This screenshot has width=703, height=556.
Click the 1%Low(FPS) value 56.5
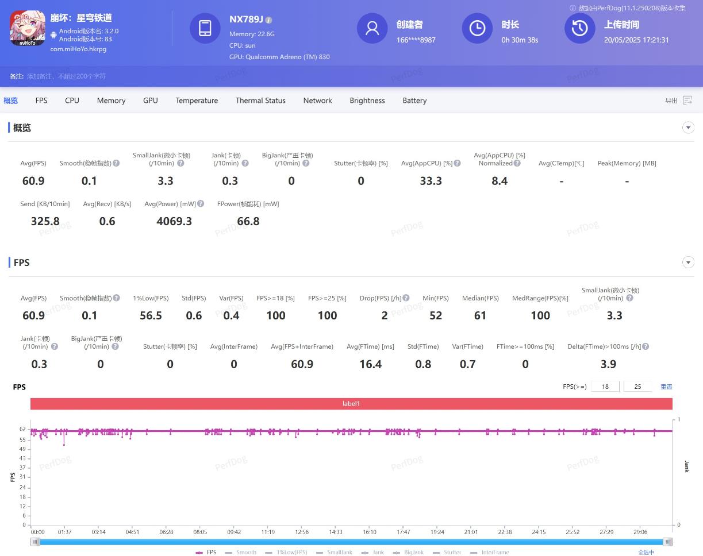(x=151, y=315)
